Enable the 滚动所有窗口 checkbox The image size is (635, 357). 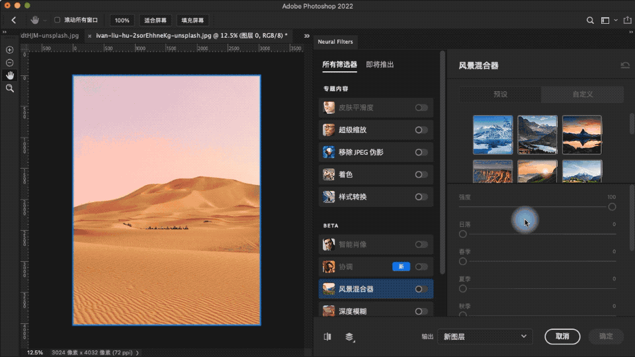(x=57, y=20)
